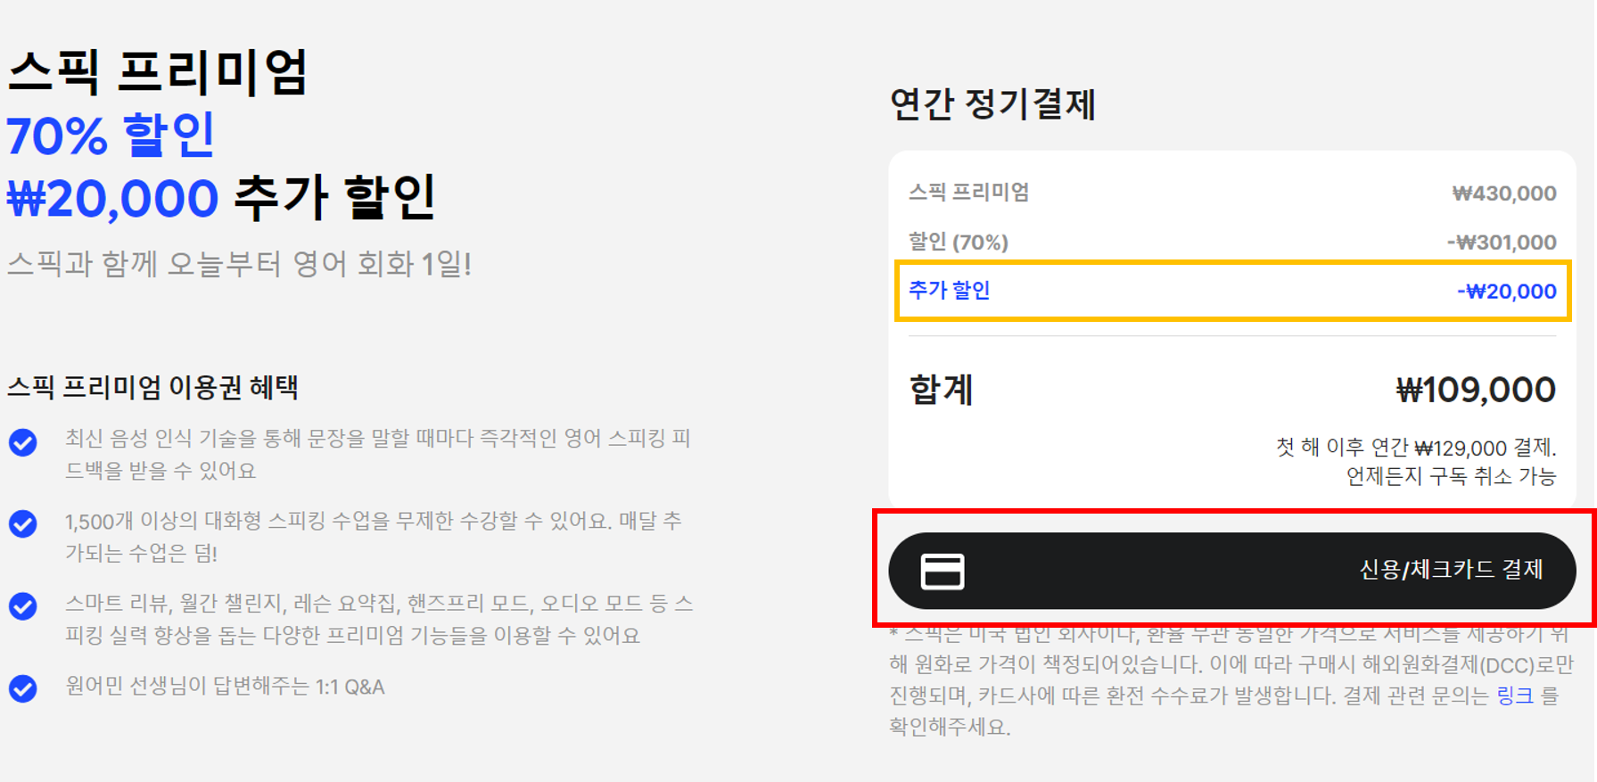Click the credit card icon in payment button
The image size is (1597, 782).
[x=943, y=572]
